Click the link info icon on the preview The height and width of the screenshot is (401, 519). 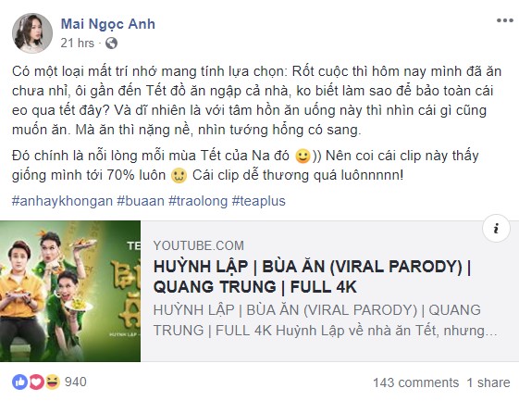click(x=496, y=229)
